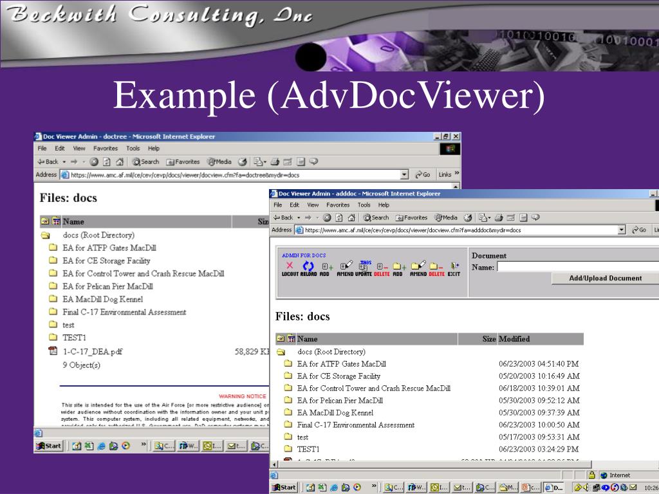Open View menu in adddoc window
Image resolution: width=659 pixels, height=494 pixels.
[313, 205]
